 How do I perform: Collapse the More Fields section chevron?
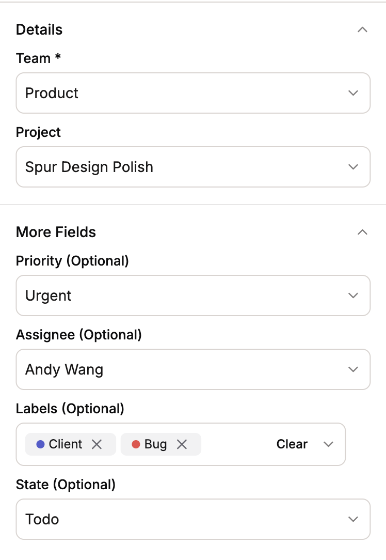(362, 232)
